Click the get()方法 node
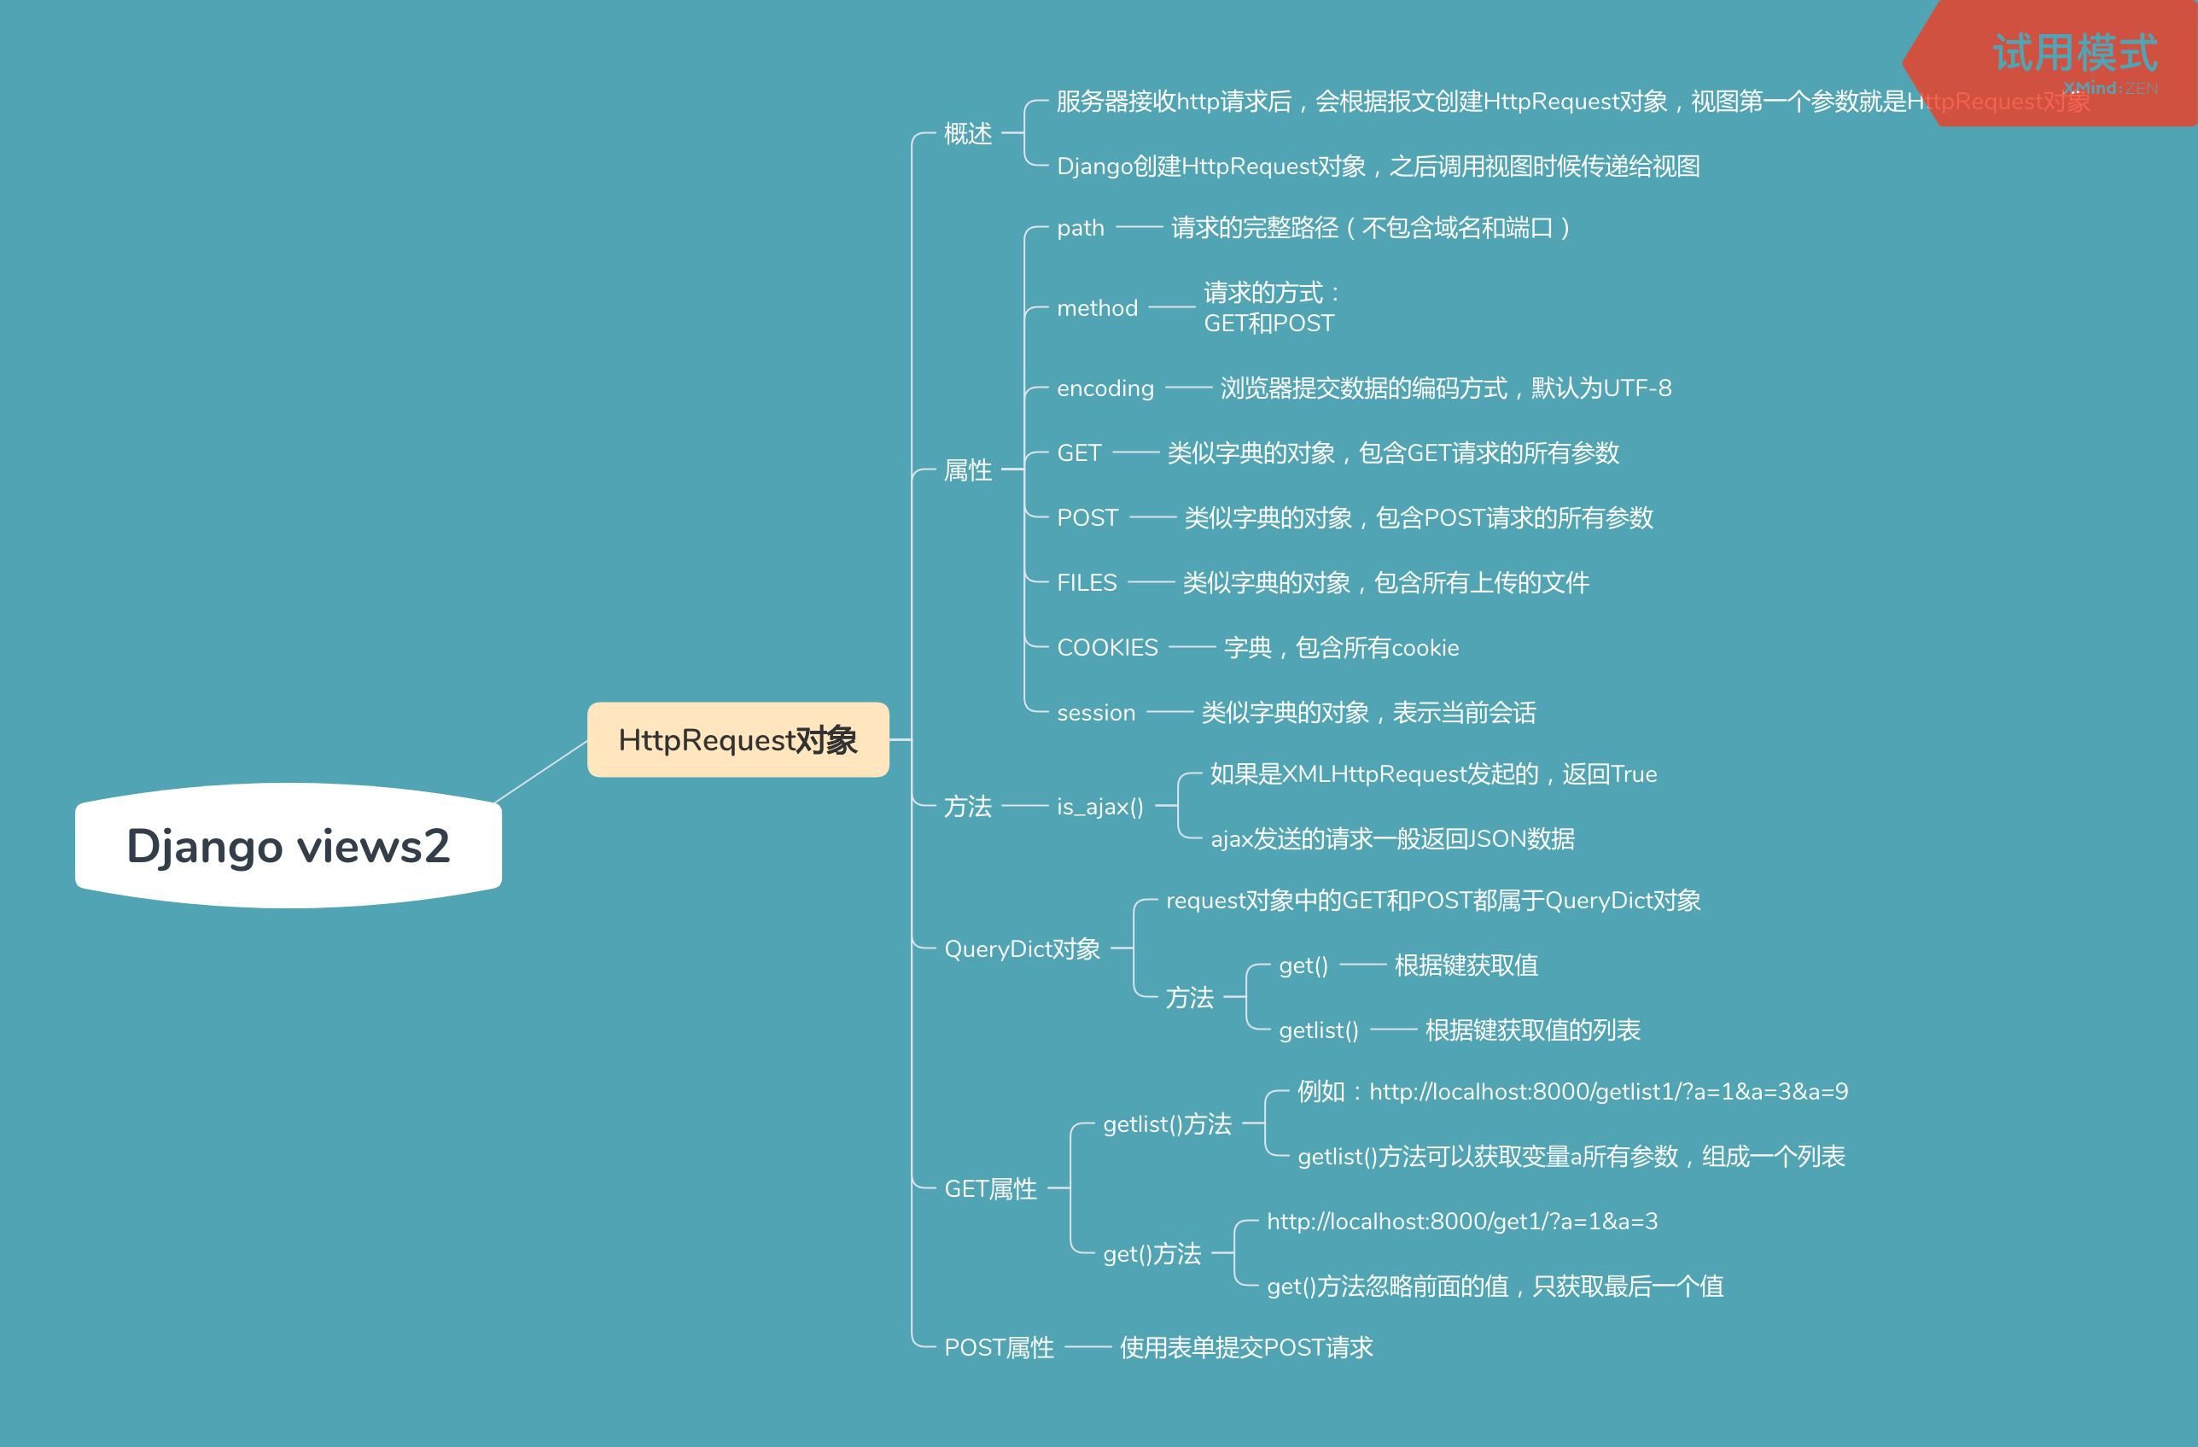Viewport: 2198px width, 1447px height. [x=1151, y=1254]
